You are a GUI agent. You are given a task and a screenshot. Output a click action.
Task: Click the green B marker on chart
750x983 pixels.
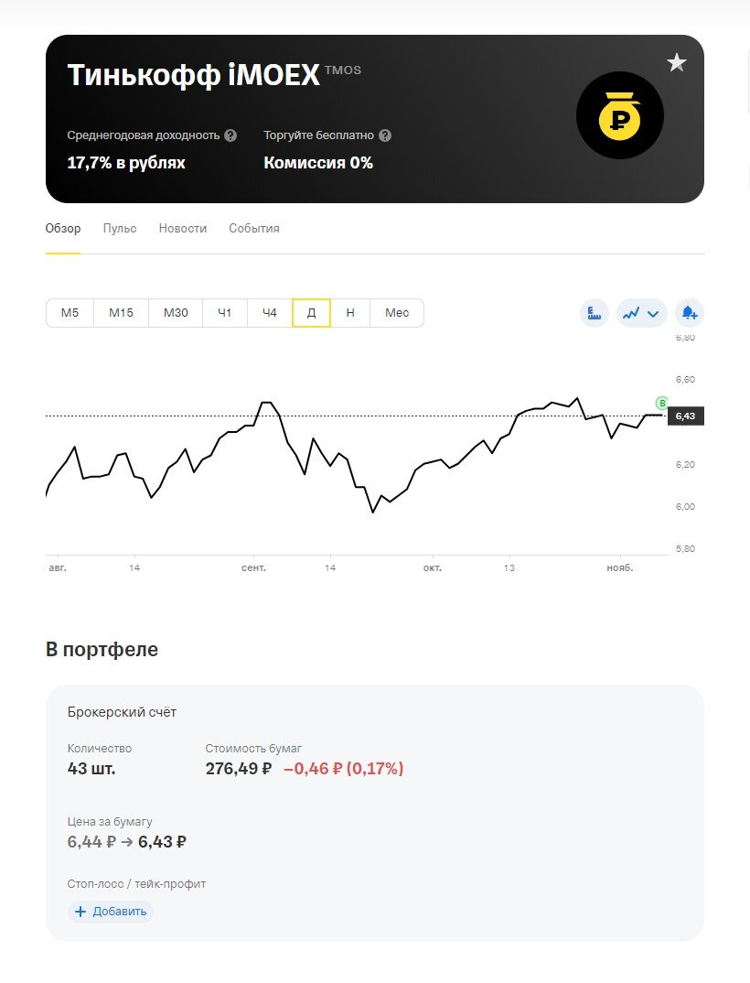(662, 402)
